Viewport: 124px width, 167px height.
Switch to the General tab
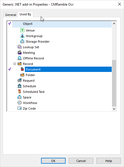click(x=11, y=15)
